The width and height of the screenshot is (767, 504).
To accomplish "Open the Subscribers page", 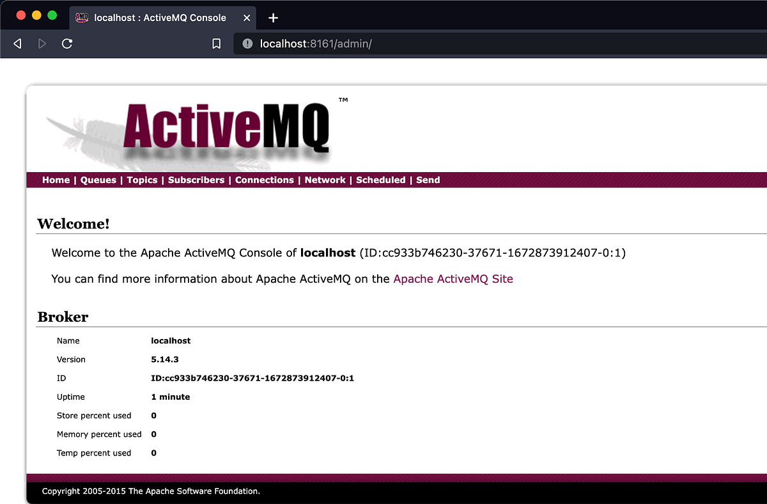I will tap(196, 180).
